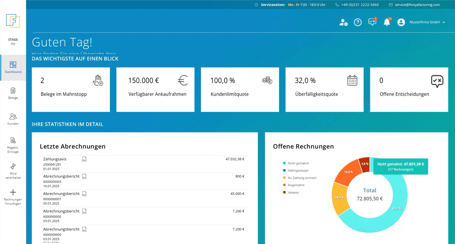The image size is (455, 244).
Task: Click the 65,7 % turquoise donut segment
Action: 397,208
